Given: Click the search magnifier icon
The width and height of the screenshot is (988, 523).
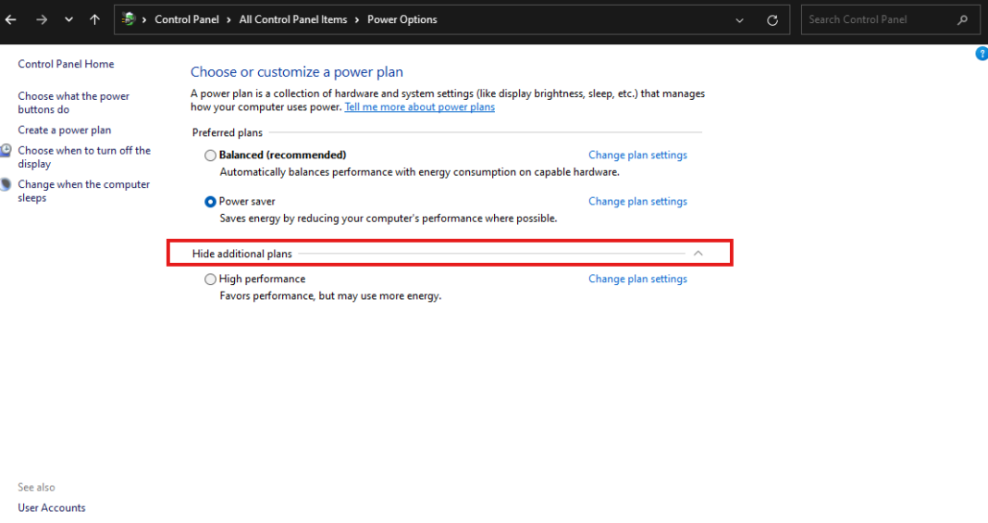Looking at the screenshot, I should [x=962, y=19].
